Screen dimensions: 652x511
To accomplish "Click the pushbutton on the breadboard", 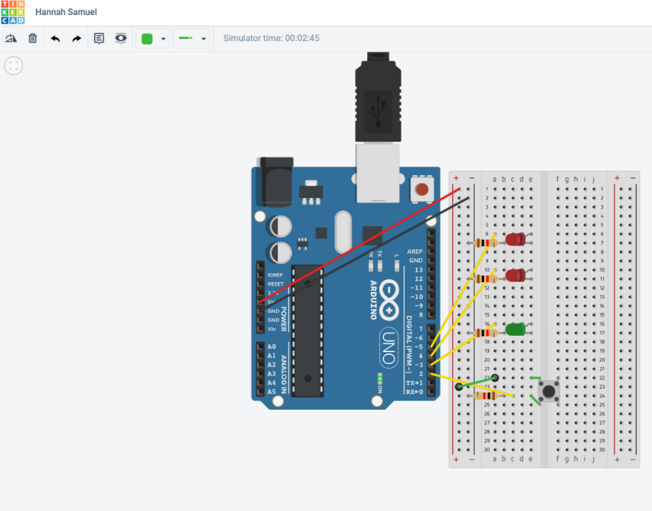I will tap(549, 391).
